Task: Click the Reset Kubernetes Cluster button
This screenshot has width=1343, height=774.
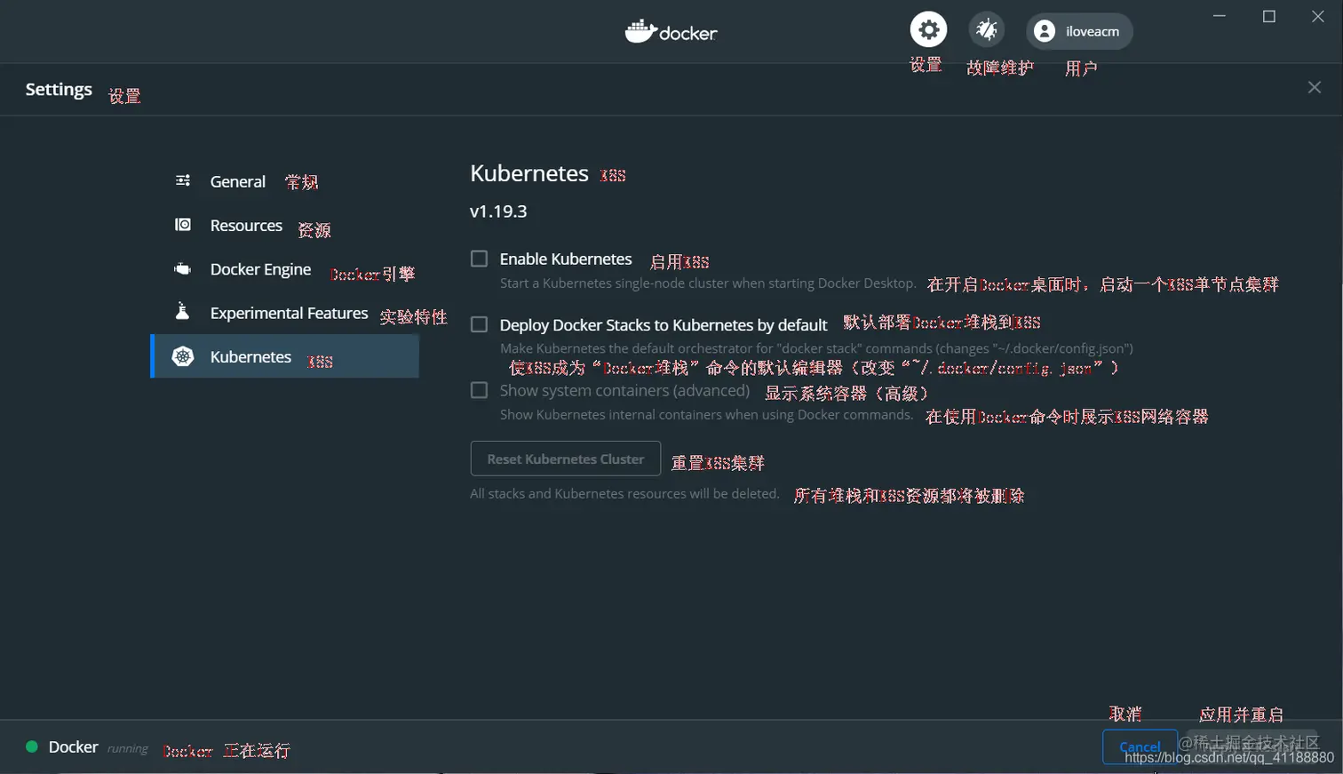Action: point(566,459)
